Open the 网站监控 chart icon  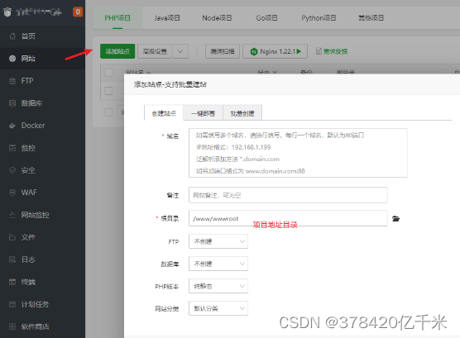pyautogui.click(x=12, y=215)
